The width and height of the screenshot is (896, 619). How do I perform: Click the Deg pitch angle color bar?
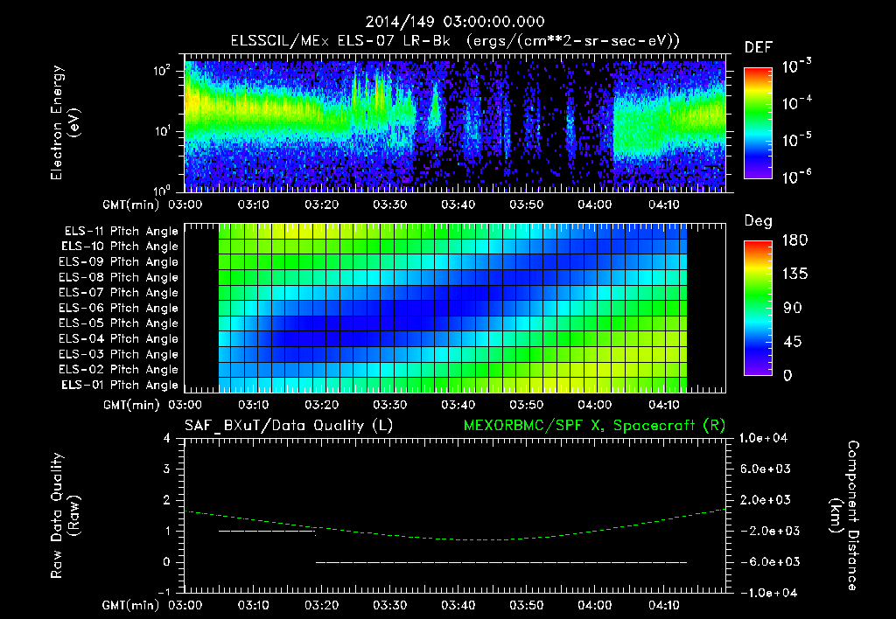758,308
